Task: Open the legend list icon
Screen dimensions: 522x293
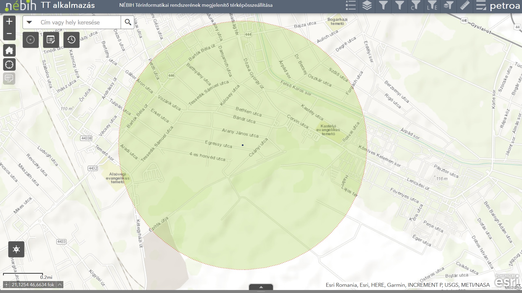Action: [x=350, y=5]
